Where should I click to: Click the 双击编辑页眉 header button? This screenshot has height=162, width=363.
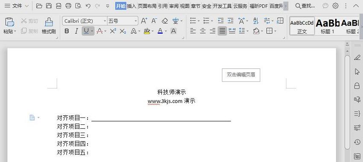[241, 75]
